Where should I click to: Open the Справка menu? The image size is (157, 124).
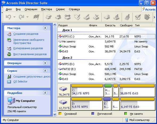click(x=74, y=9)
